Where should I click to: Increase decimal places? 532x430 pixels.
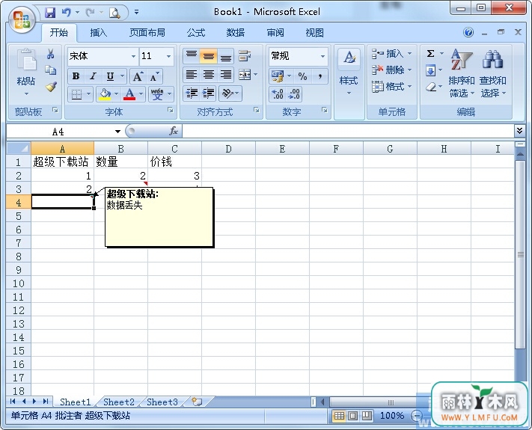coord(278,94)
